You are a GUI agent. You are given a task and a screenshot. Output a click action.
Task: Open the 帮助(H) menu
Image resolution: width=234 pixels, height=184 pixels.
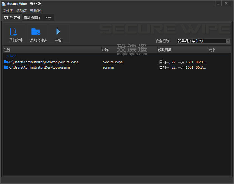click(36, 11)
